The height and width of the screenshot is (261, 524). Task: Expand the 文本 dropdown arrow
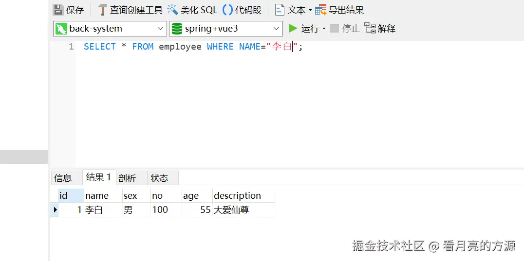310,10
